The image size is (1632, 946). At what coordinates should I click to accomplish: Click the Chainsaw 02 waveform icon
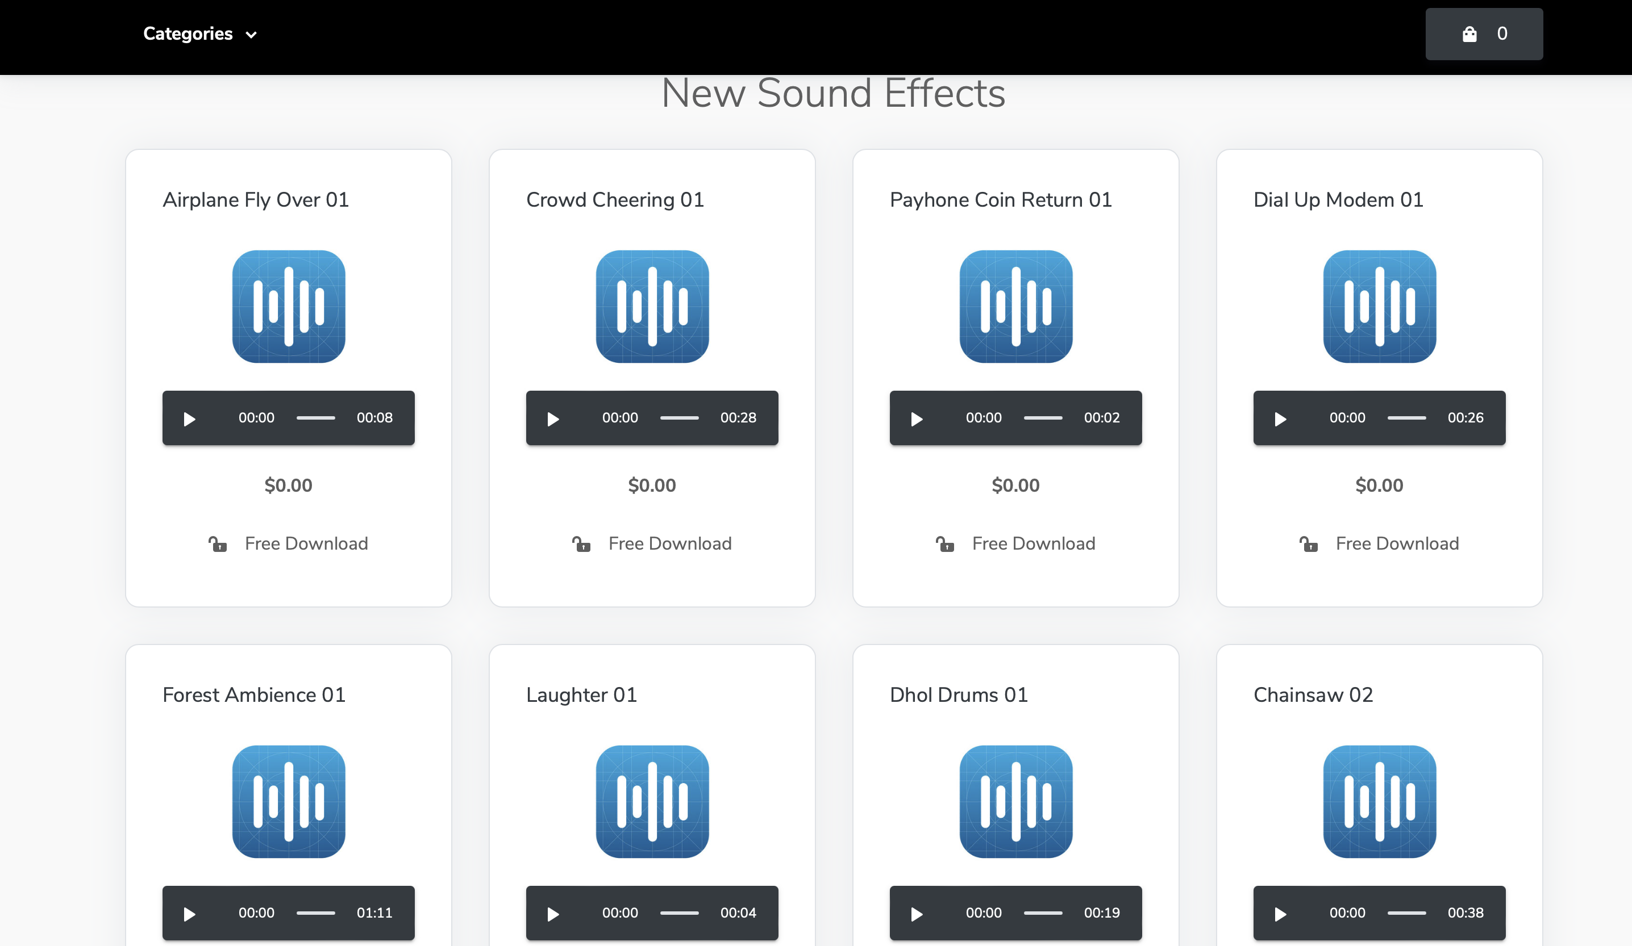(x=1380, y=801)
